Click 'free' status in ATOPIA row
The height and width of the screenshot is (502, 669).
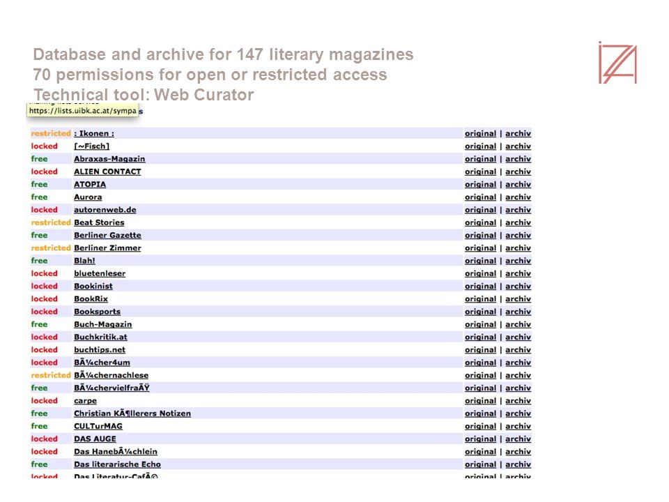tap(39, 184)
